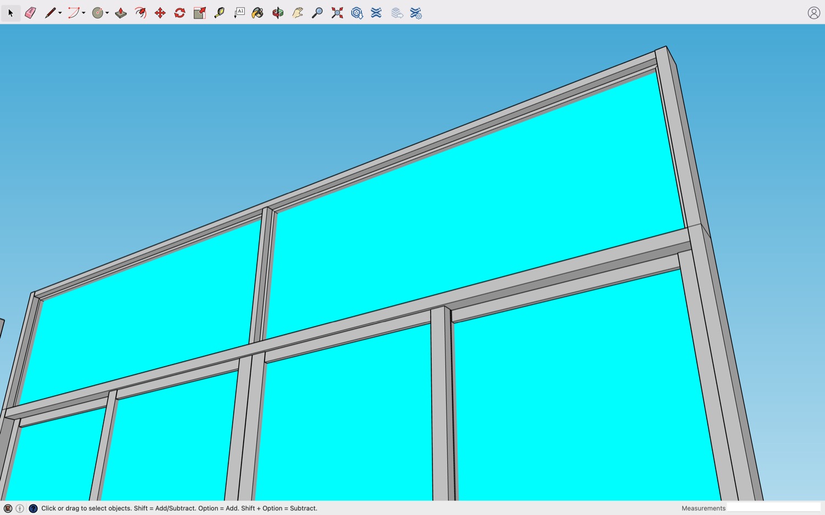Activate the Push/Pull tool
Screen dimensions: 825x515
pyautogui.click(x=121, y=13)
